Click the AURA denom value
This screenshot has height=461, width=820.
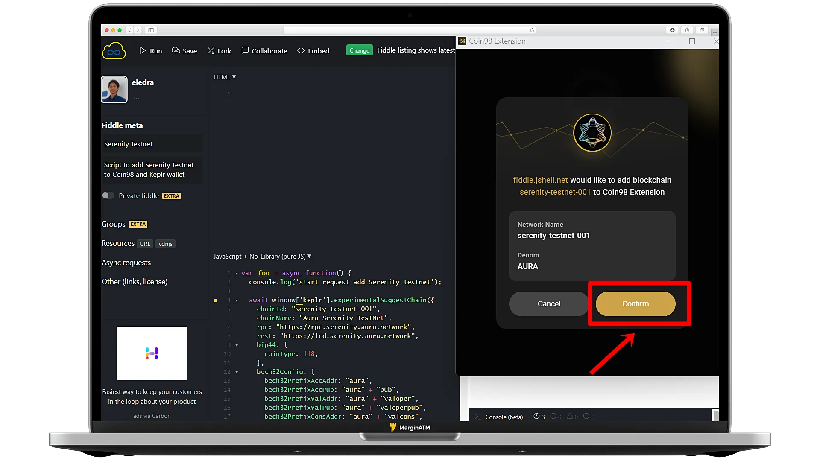(527, 266)
